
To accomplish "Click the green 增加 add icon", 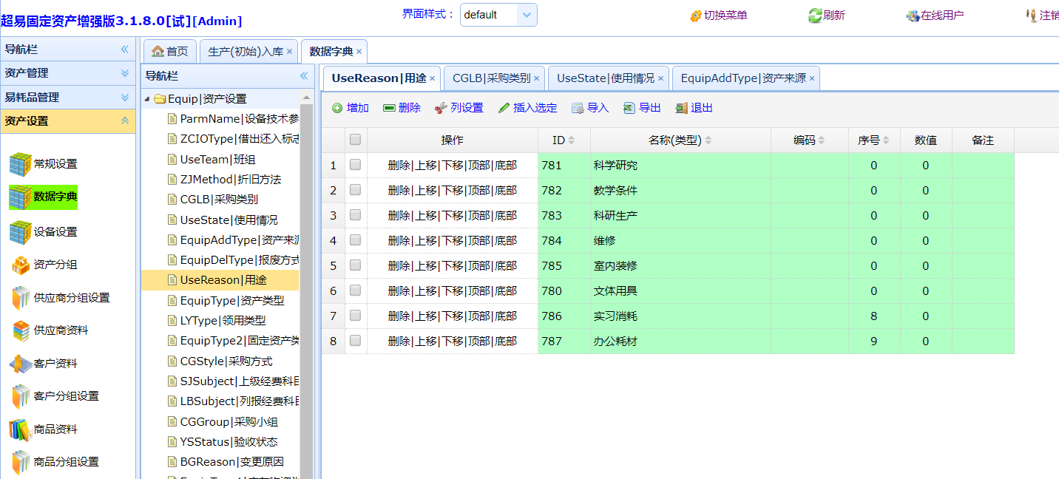I will pyautogui.click(x=338, y=108).
